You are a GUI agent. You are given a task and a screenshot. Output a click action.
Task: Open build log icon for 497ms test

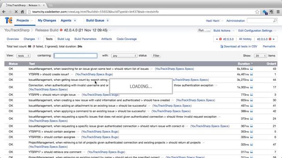point(252,106)
